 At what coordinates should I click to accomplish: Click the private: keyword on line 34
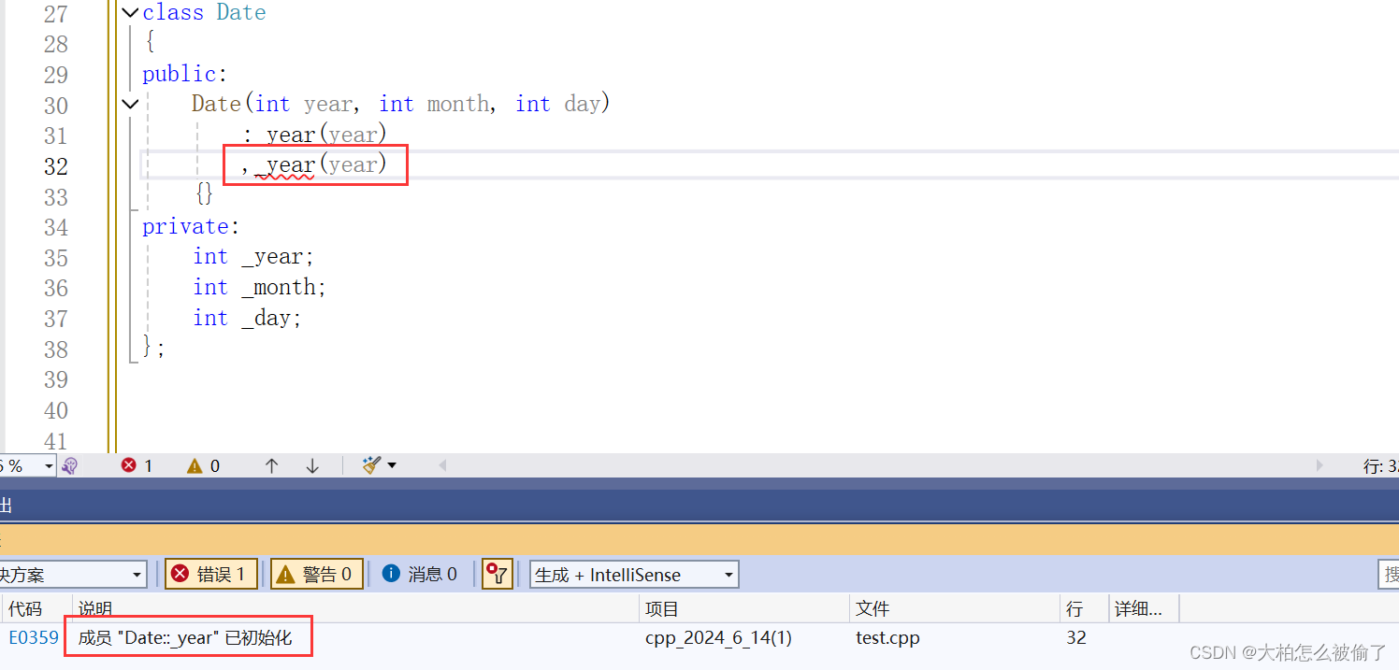[x=192, y=226]
